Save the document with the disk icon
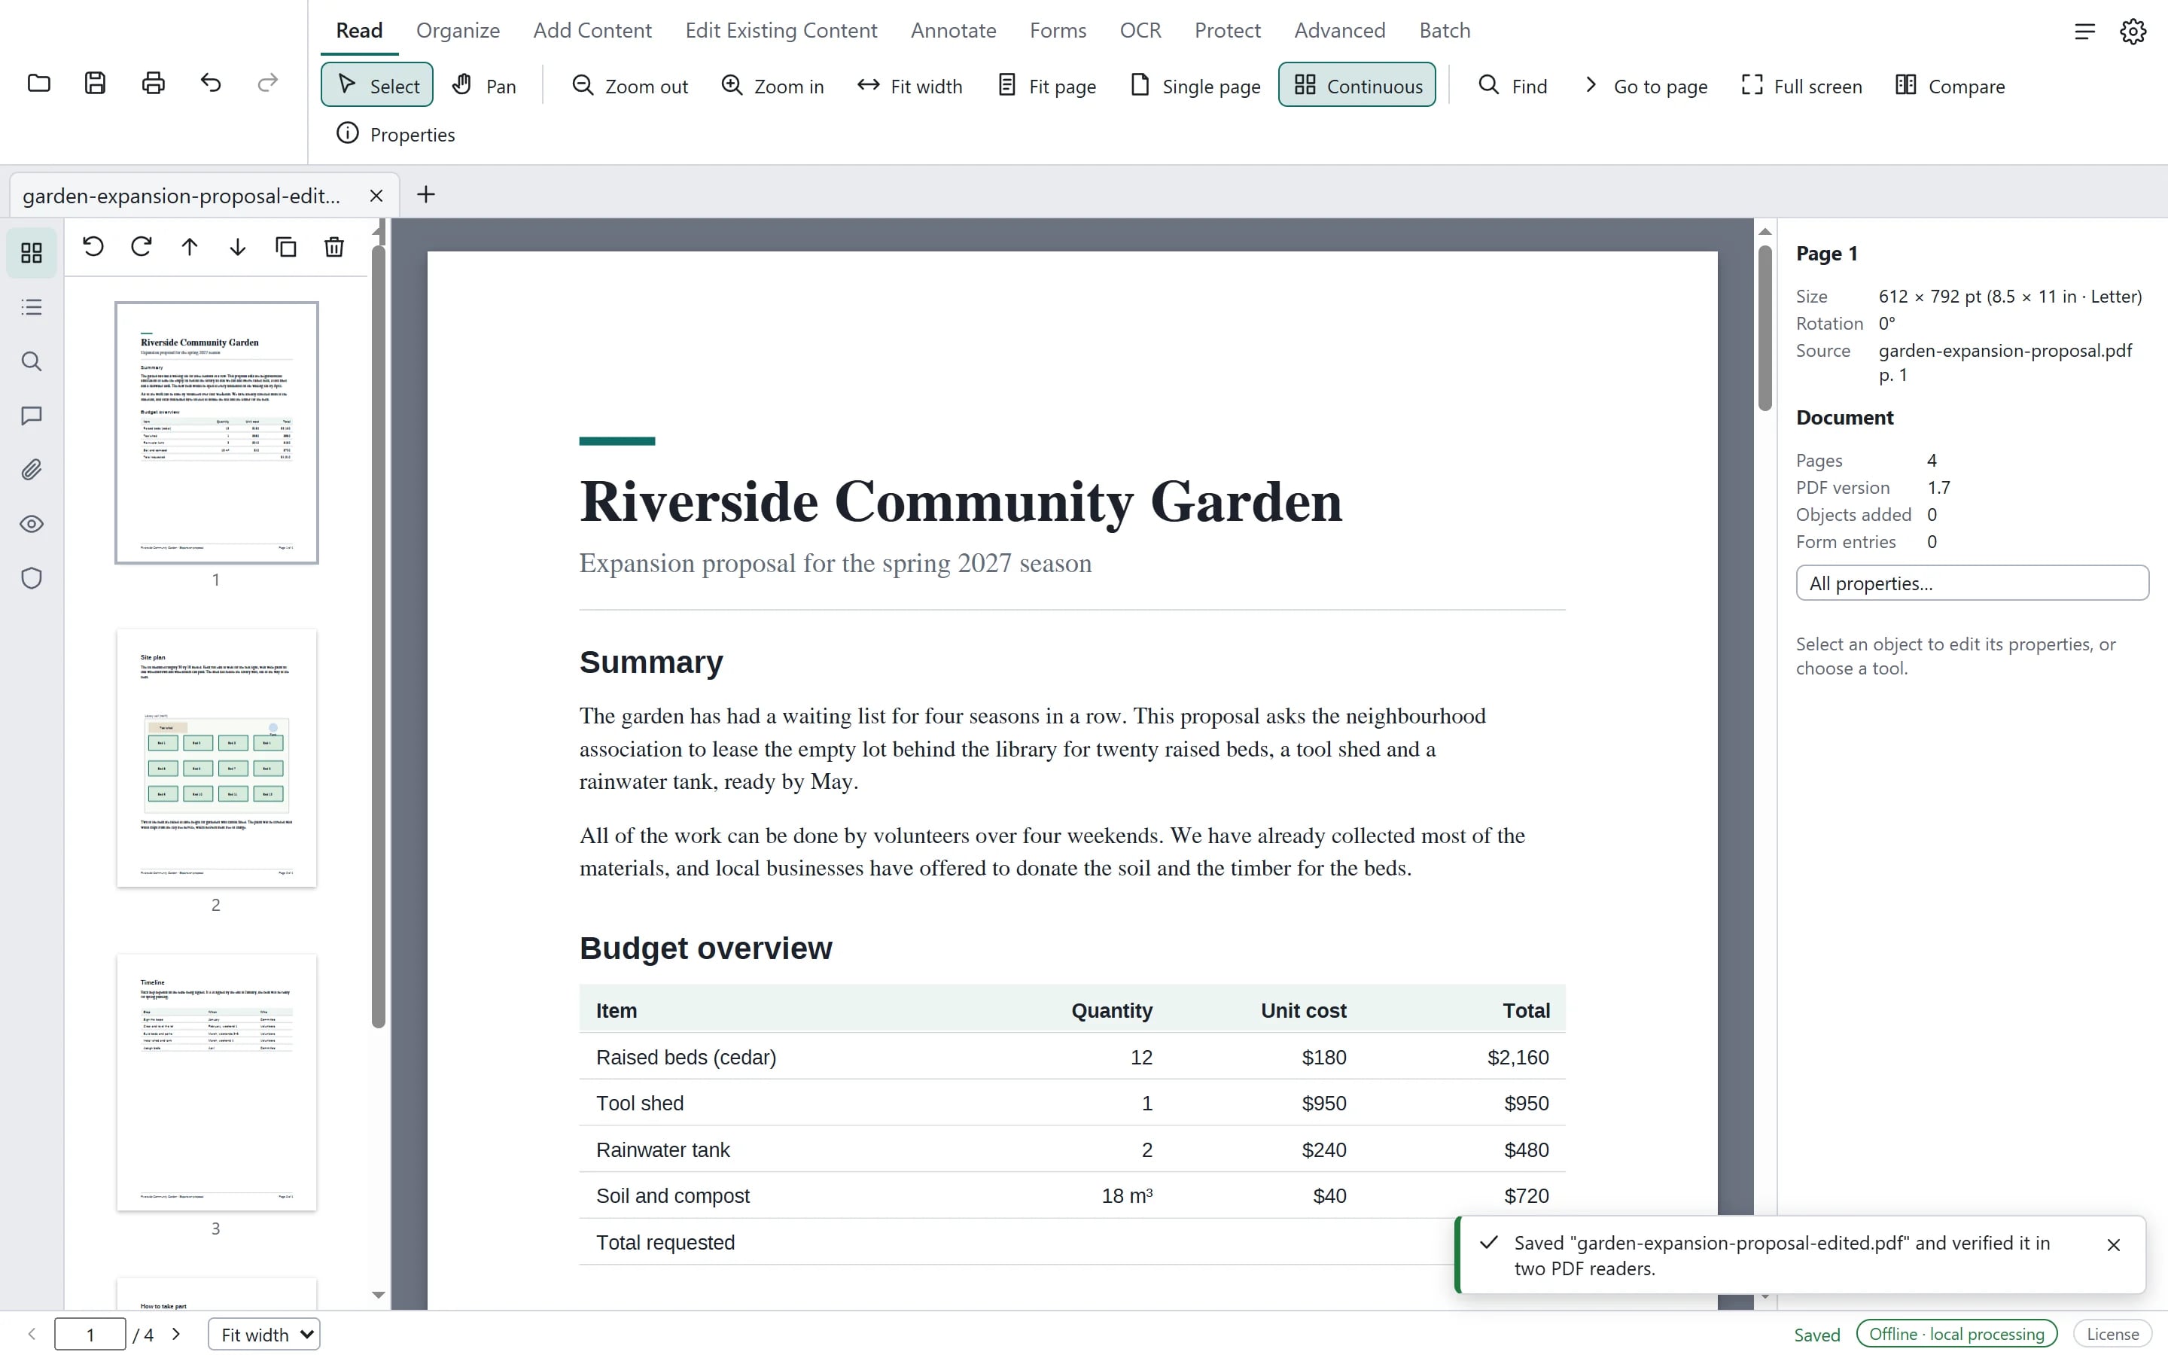 (95, 84)
